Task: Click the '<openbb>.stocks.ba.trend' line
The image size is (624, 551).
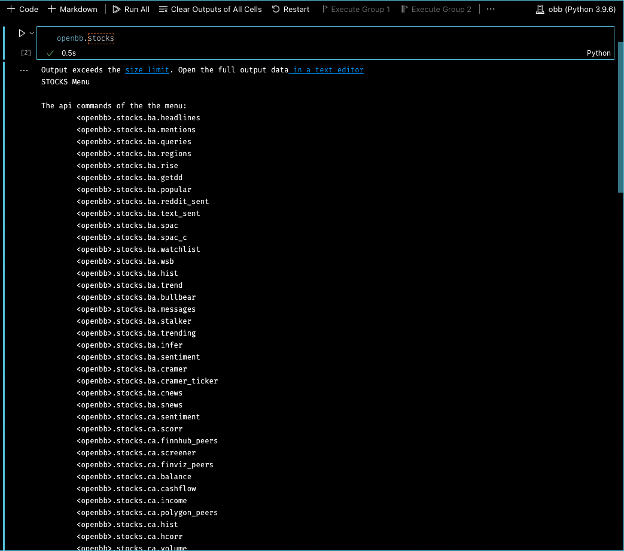Action: pos(130,285)
